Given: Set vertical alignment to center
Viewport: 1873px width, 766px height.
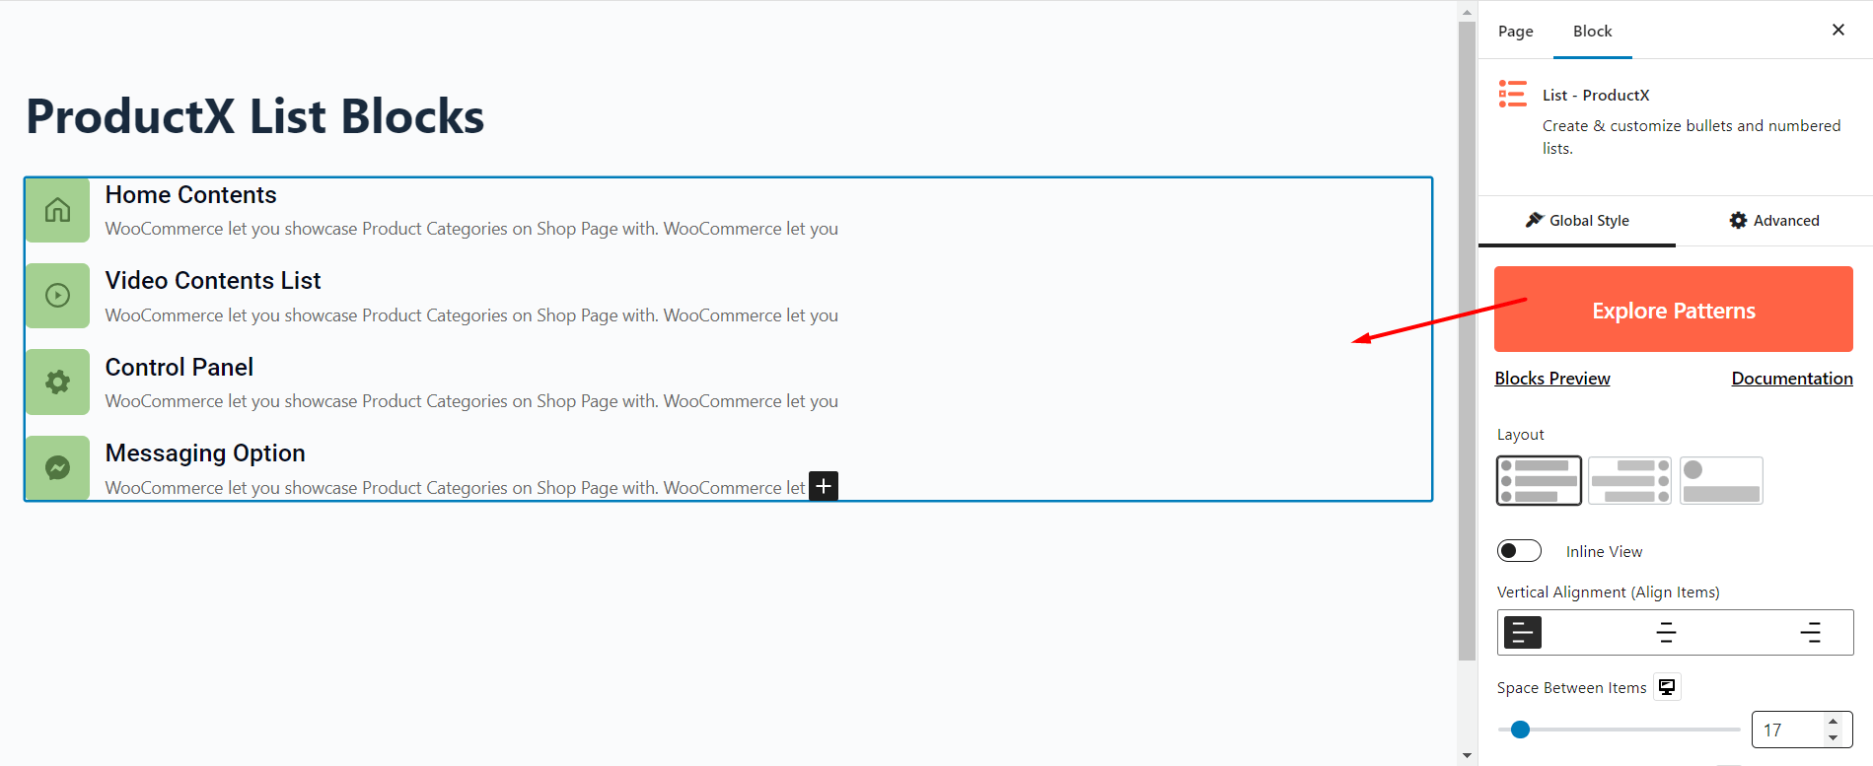Looking at the screenshot, I should point(1667,632).
